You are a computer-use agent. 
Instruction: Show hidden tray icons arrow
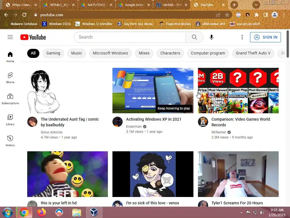point(241,213)
